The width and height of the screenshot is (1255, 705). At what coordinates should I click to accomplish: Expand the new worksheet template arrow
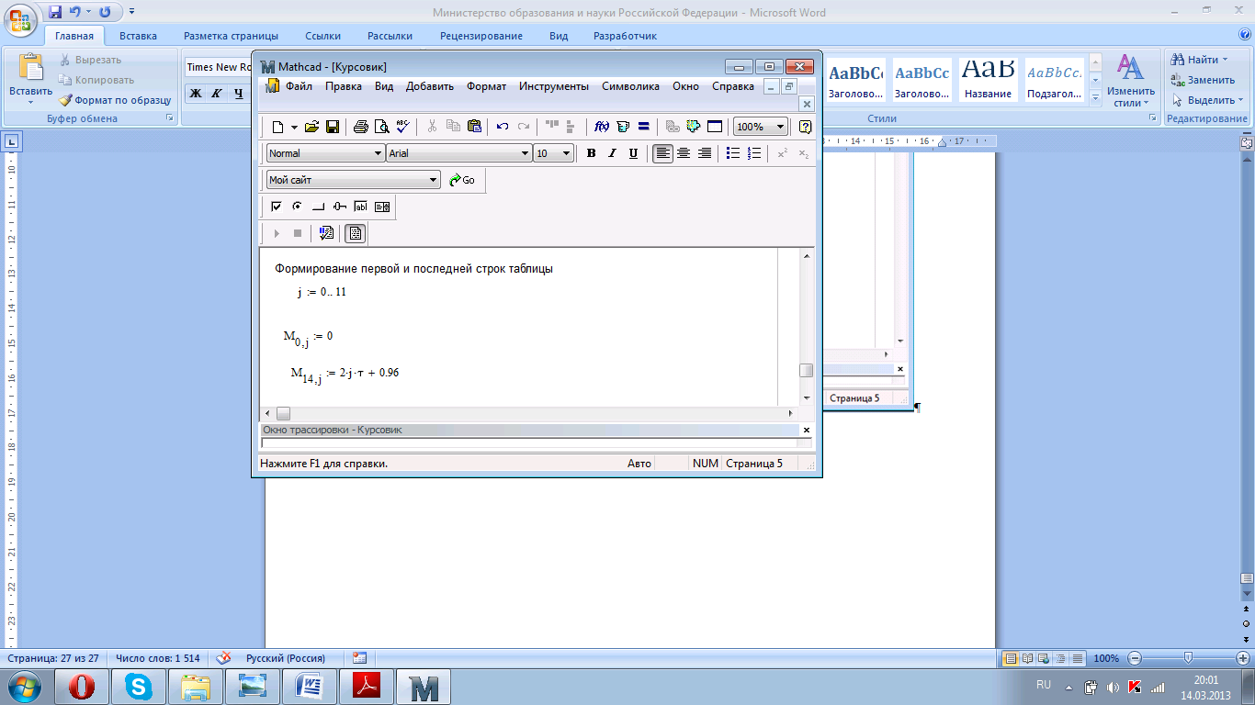(x=294, y=127)
